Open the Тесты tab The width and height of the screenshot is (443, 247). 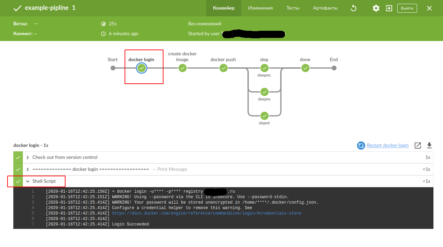click(x=293, y=8)
